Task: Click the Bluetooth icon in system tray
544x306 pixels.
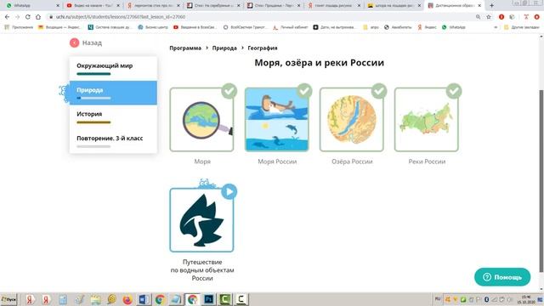Action: tap(487, 299)
